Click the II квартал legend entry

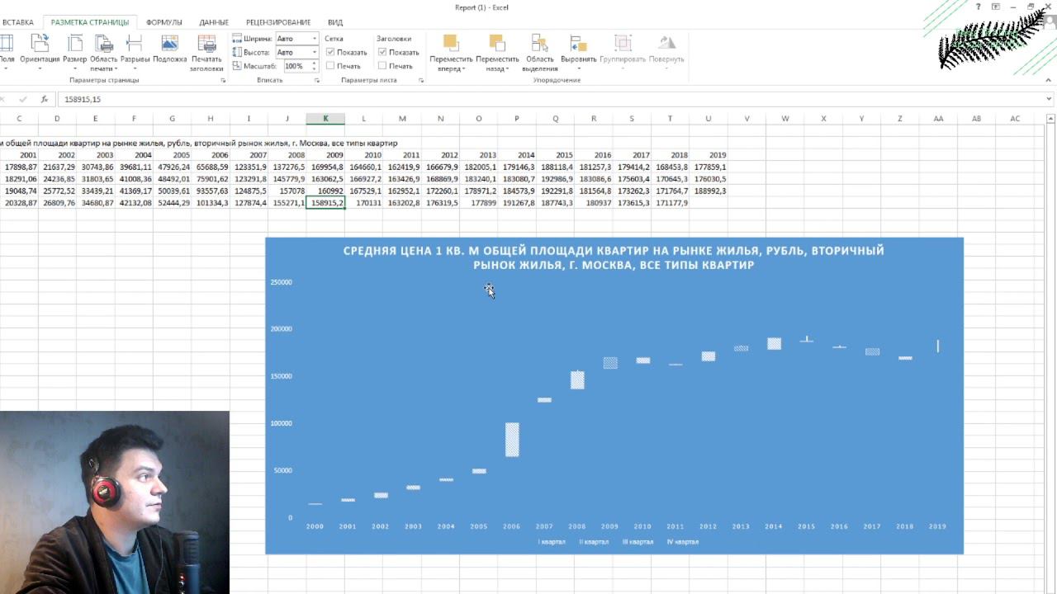pos(594,542)
